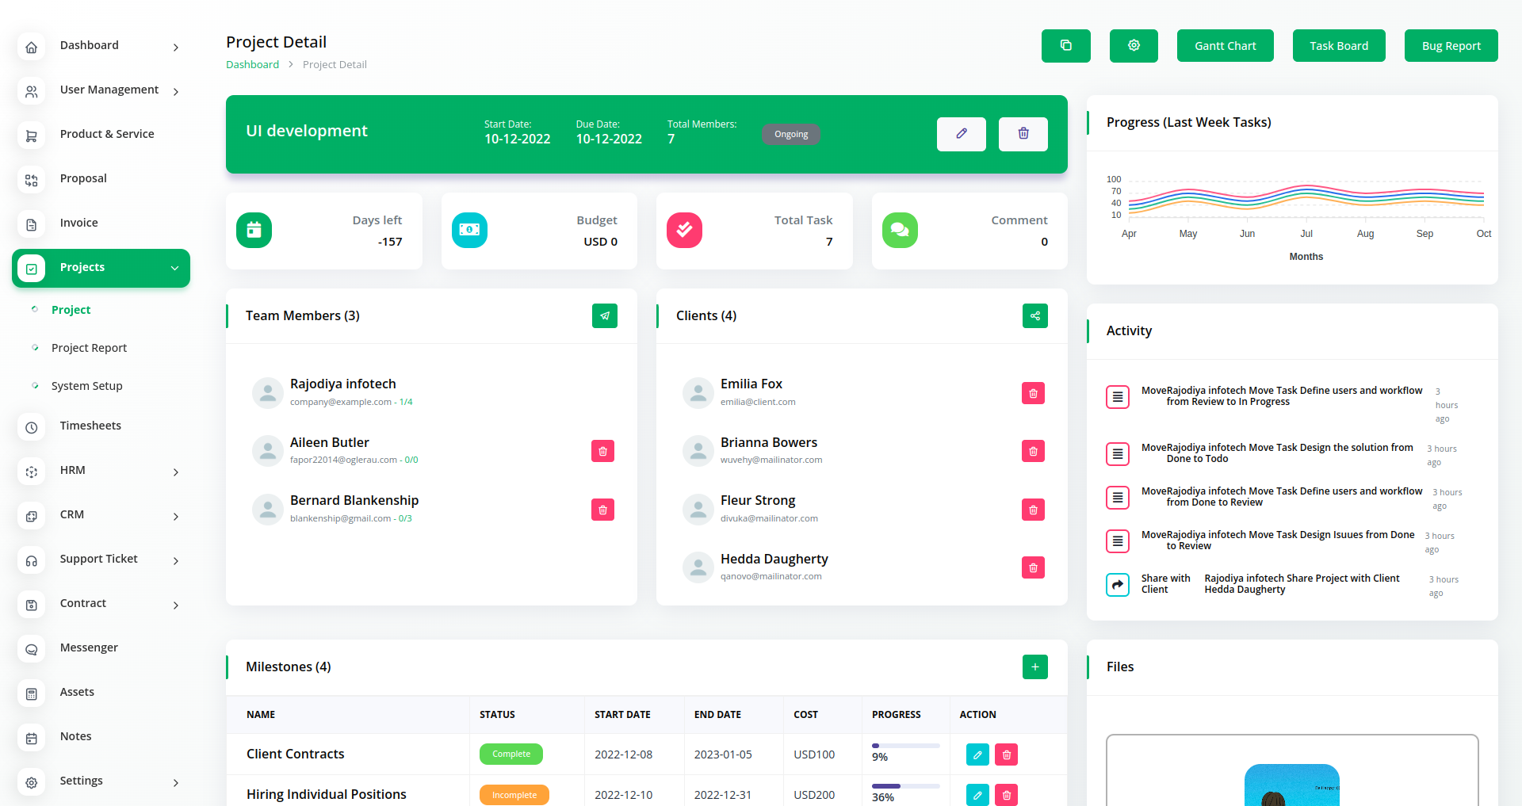Click the Dashboard breadcrumb link
This screenshot has width=1522, height=806.
point(252,65)
